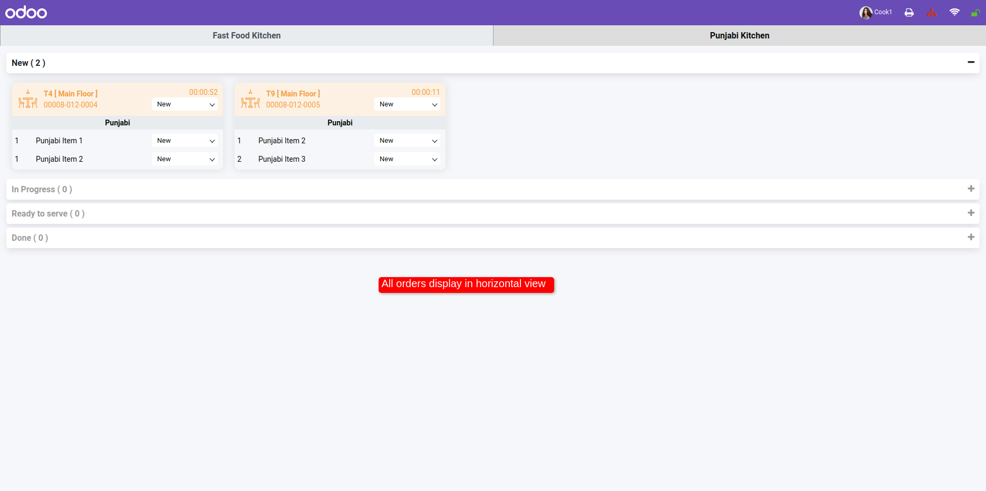
Task: Click the 00:00:11 timer on T9
Action: tap(426, 92)
